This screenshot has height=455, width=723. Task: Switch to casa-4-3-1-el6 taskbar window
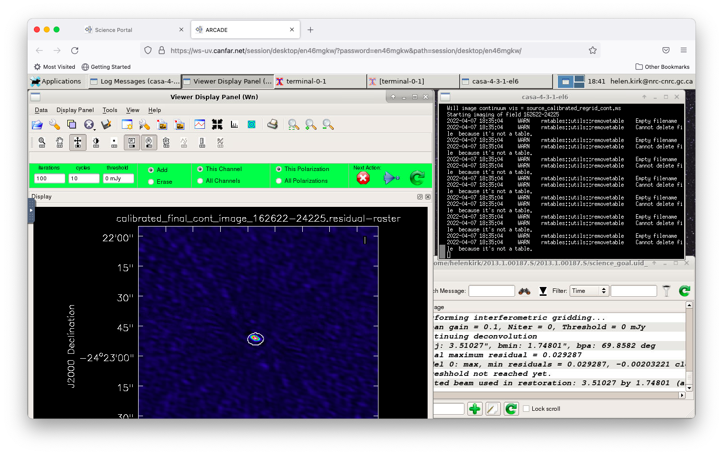[506, 82]
